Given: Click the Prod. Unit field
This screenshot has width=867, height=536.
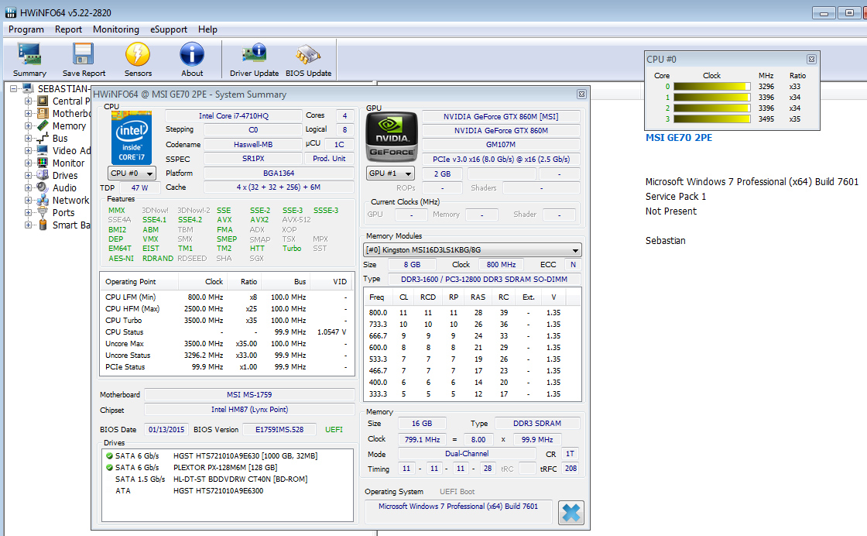Looking at the screenshot, I should click(329, 158).
